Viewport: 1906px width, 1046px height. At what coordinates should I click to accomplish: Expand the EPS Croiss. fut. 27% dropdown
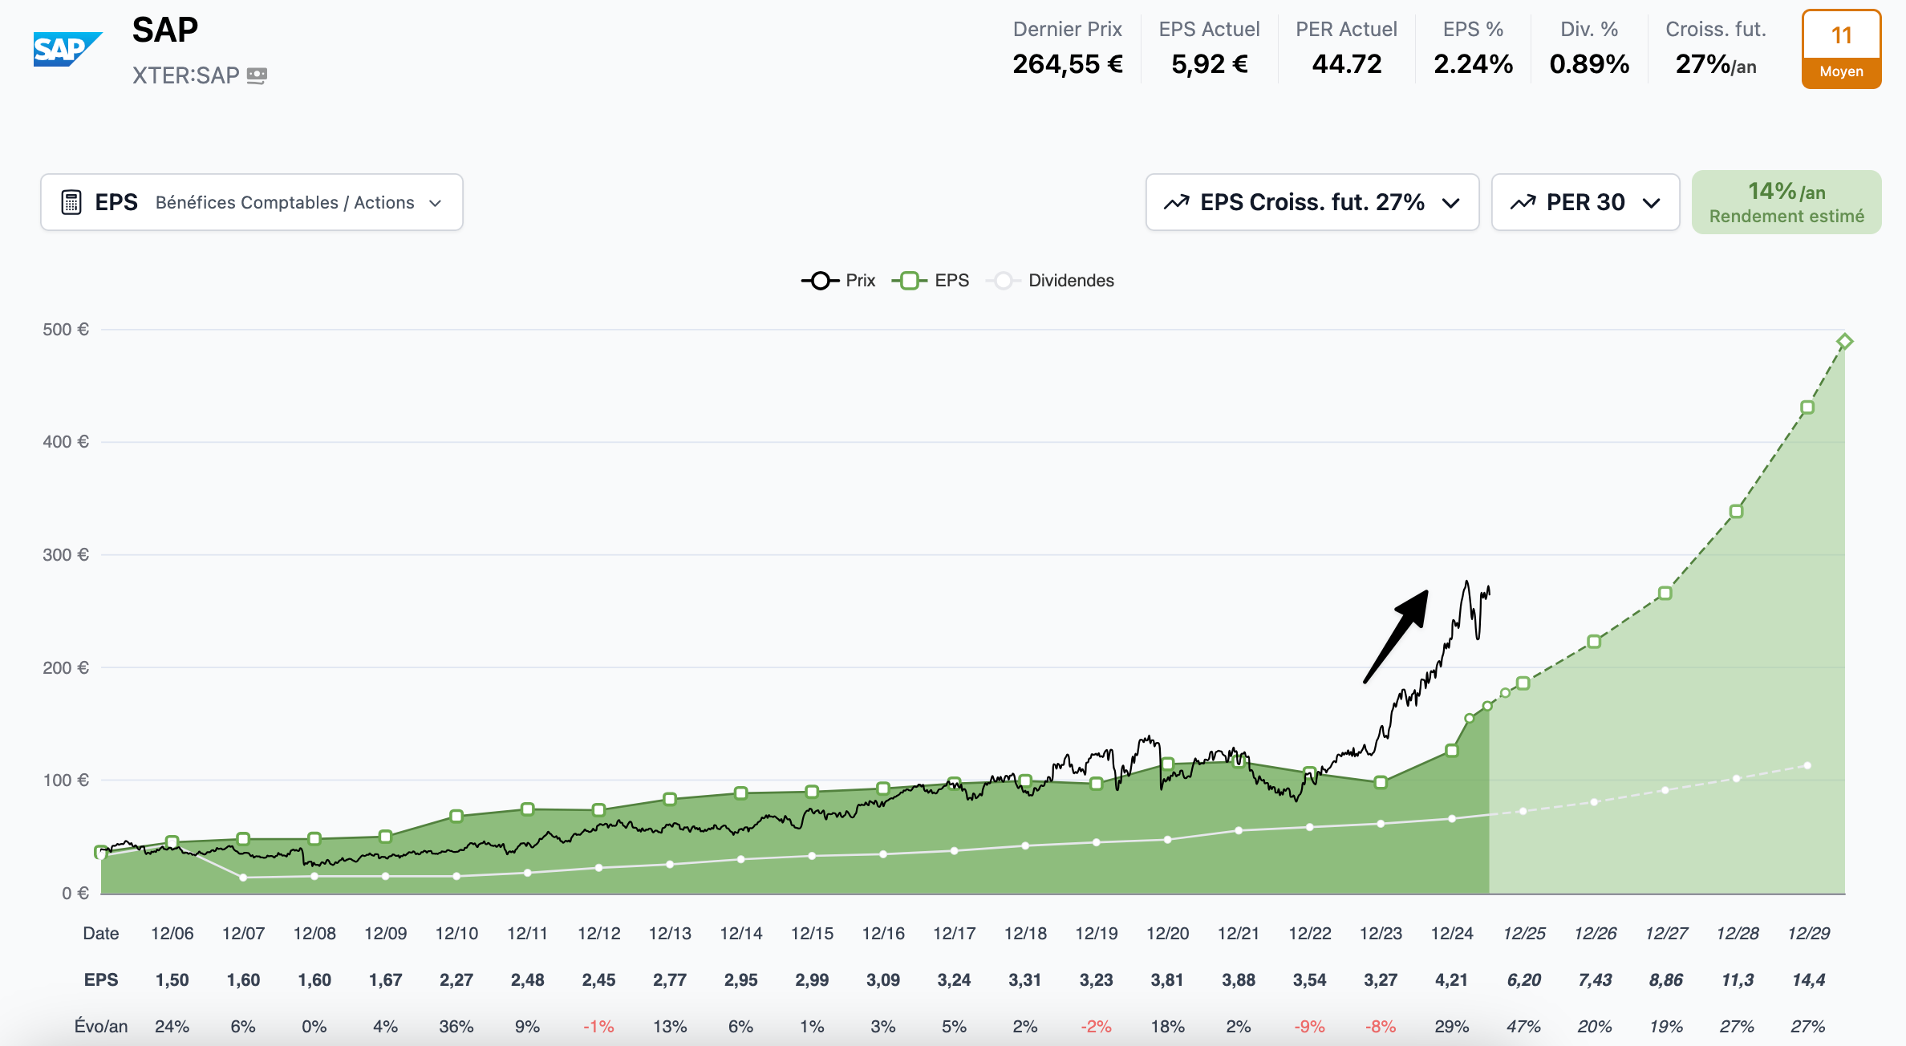pos(1312,202)
